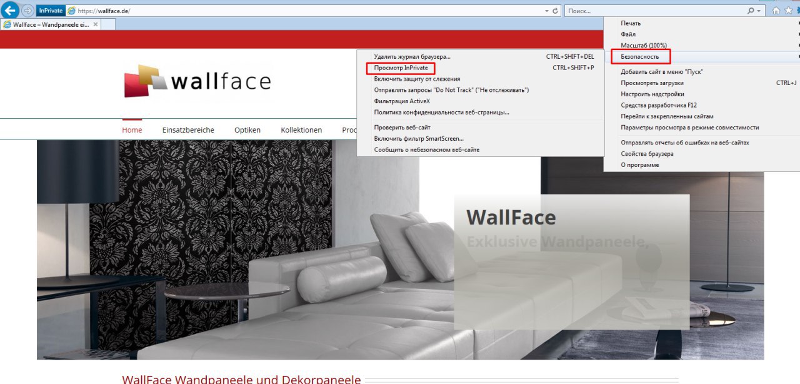Open the search provider dropdown arrow
This screenshot has width=800, height=384.
pyautogui.click(x=759, y=11)
